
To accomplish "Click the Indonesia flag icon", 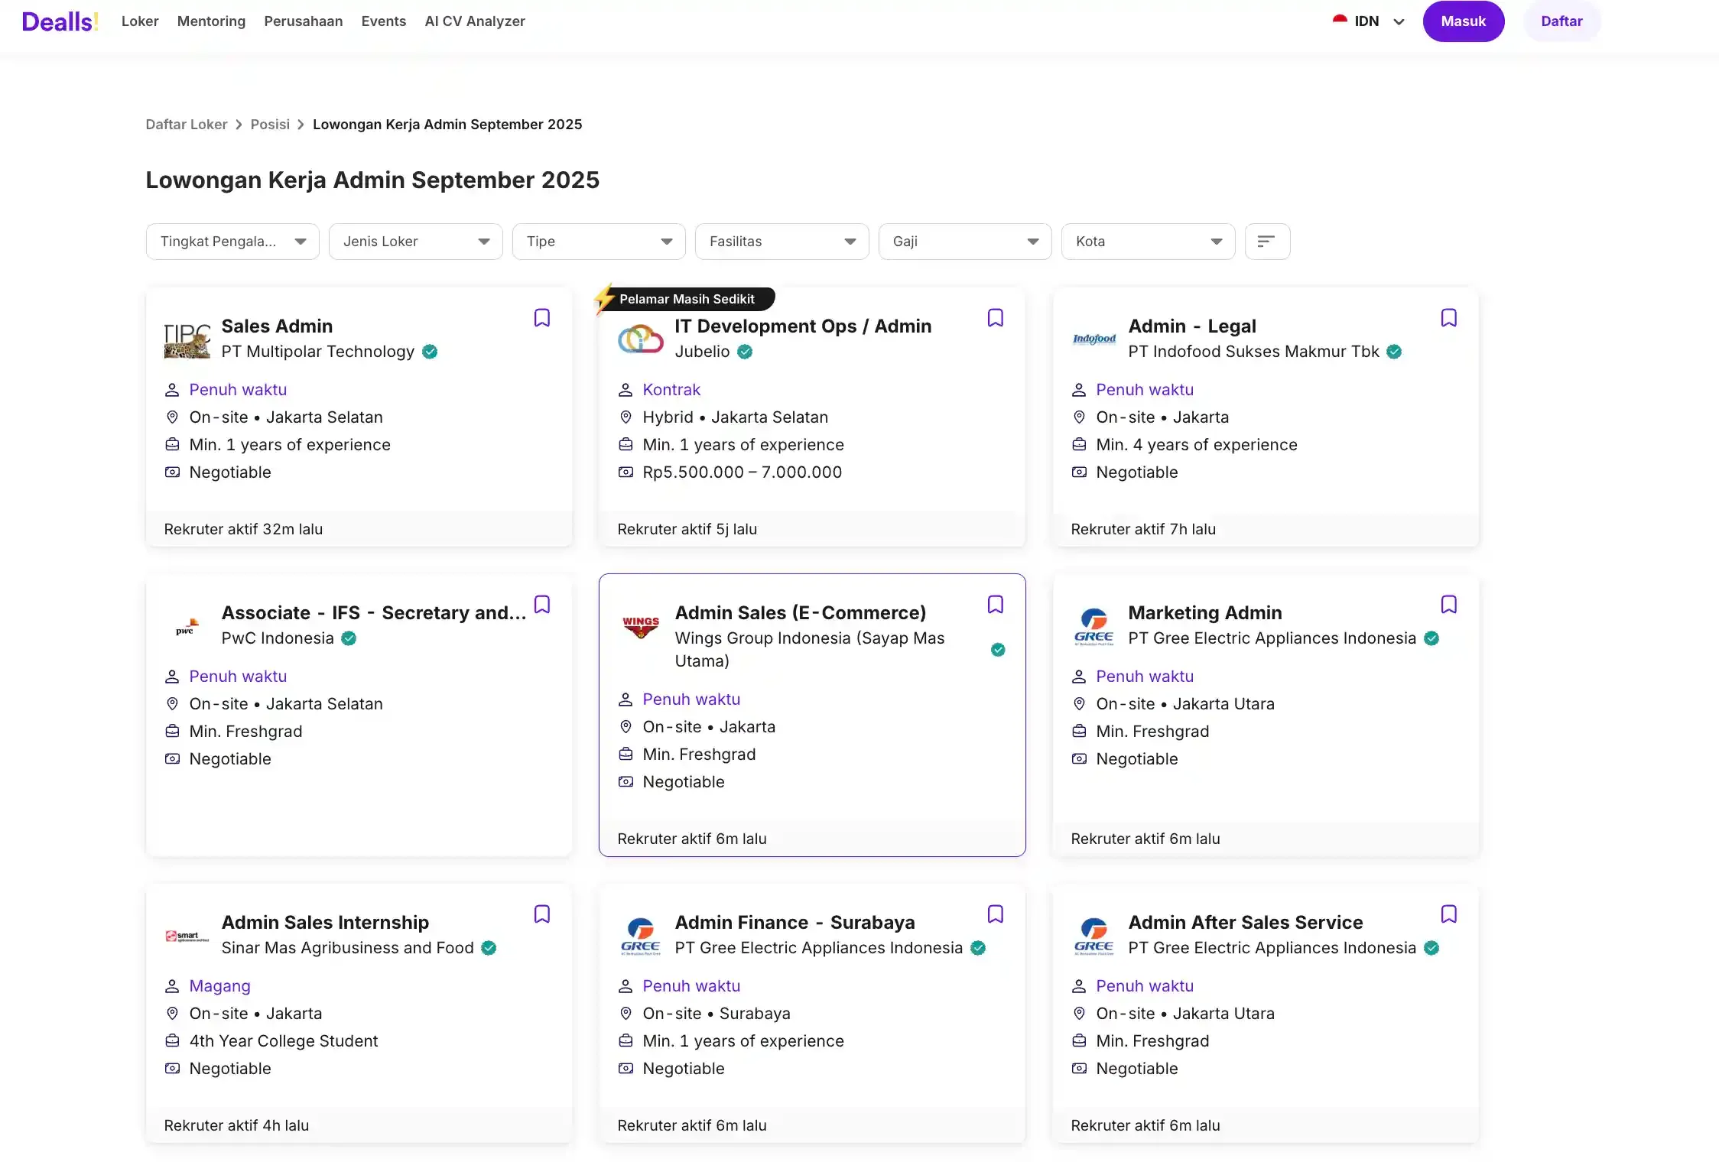I will click(x=1340, y=21).
